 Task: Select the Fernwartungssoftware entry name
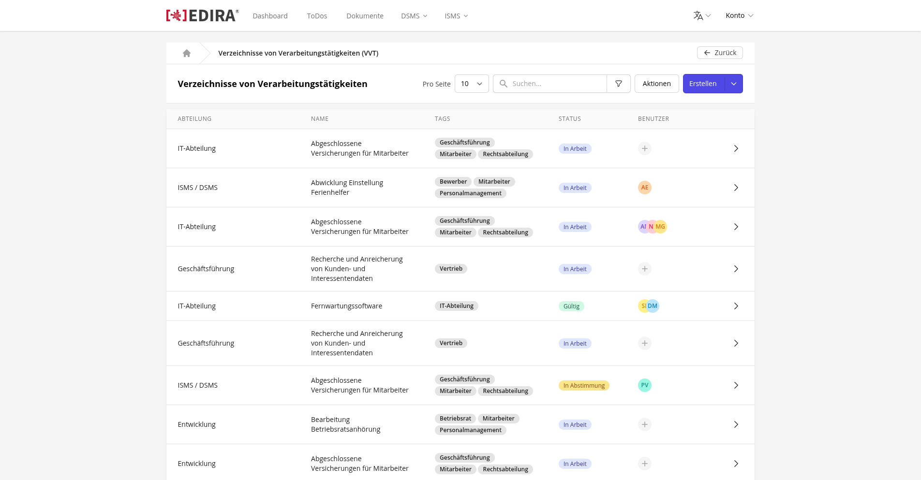tap(346, 306)
